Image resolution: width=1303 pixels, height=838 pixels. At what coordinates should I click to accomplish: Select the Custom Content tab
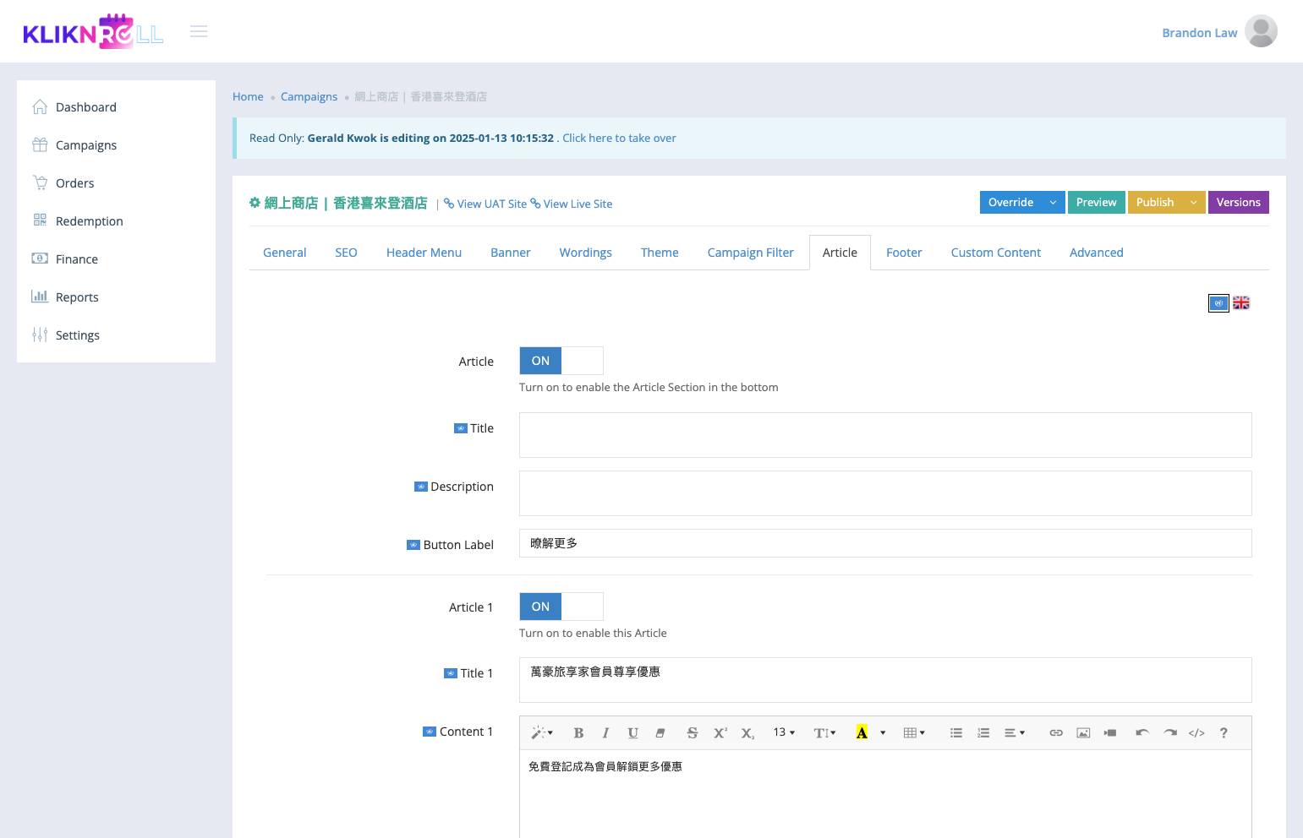point(996,253)
